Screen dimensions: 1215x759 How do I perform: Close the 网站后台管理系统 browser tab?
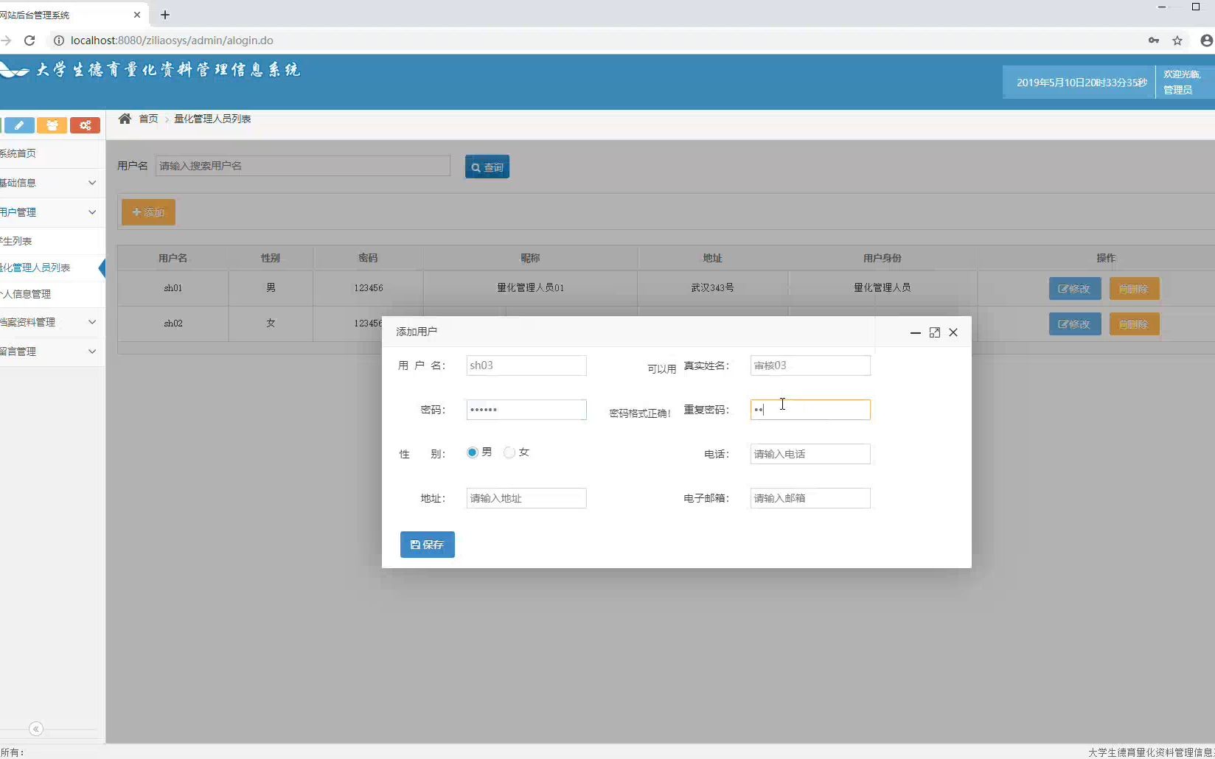pyautogui.click(x=136, y=15)
